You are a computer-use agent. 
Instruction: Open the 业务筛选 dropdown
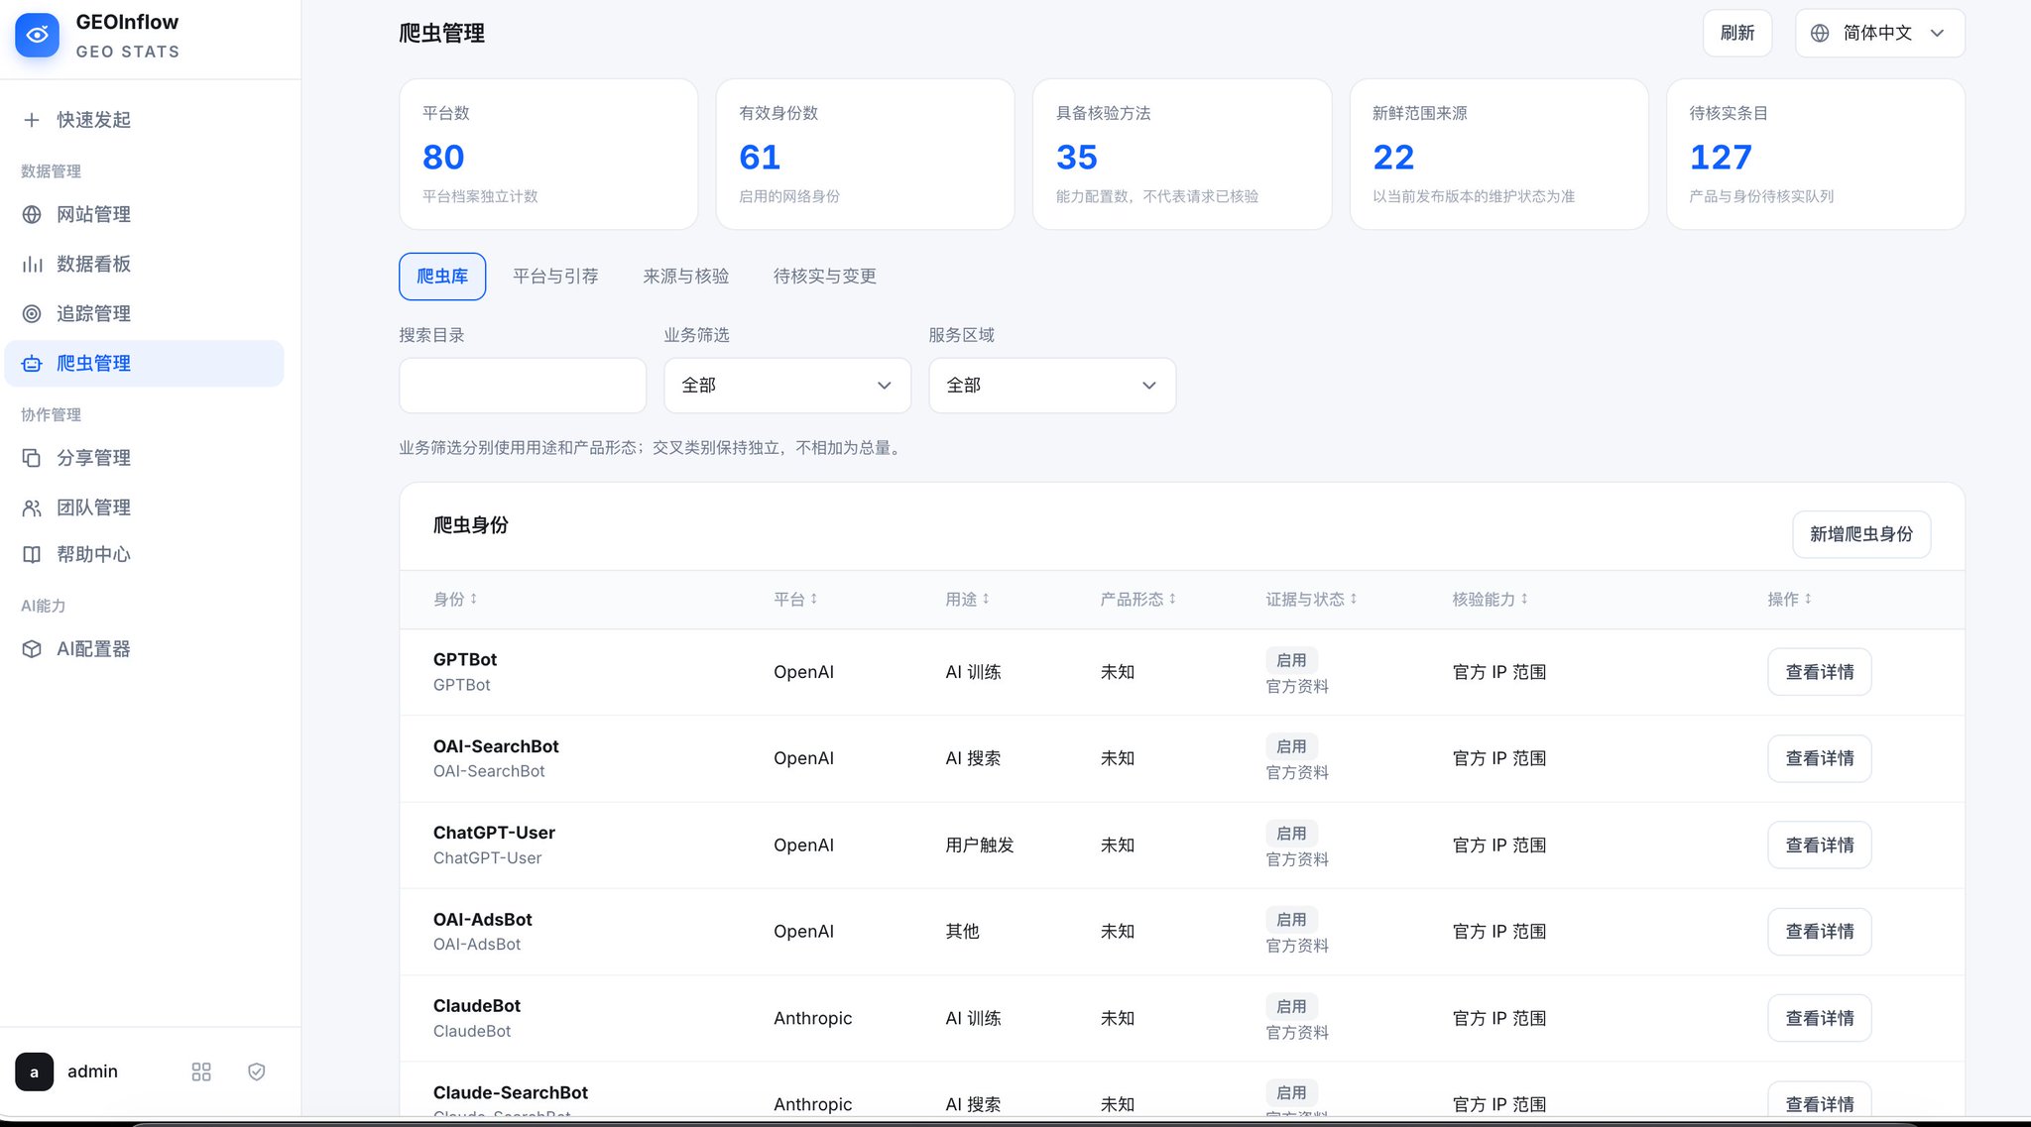787,386
